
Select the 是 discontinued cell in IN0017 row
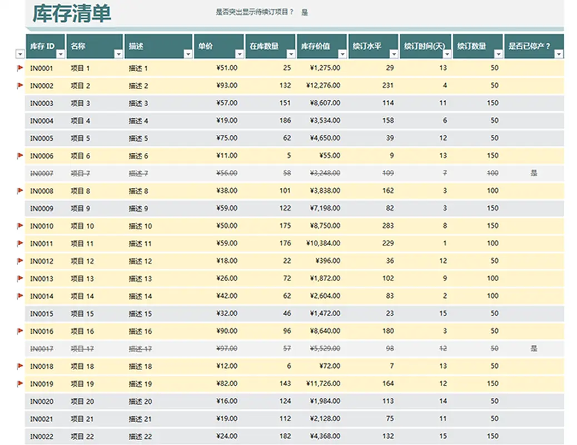point(534,348)
